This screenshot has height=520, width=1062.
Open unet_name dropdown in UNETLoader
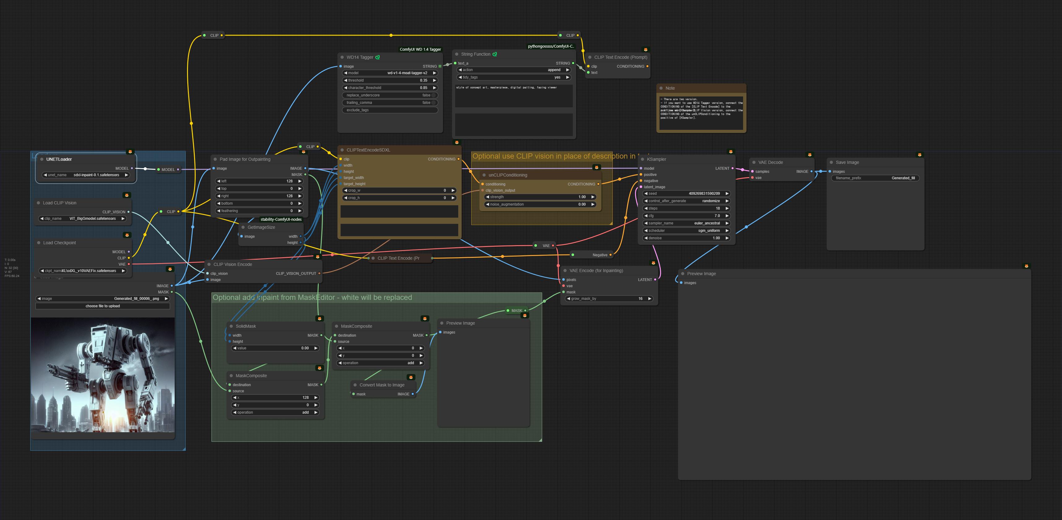coord(86,175)
